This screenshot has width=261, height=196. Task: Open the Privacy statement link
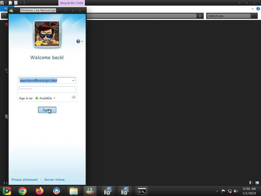[x=25, y=179]
